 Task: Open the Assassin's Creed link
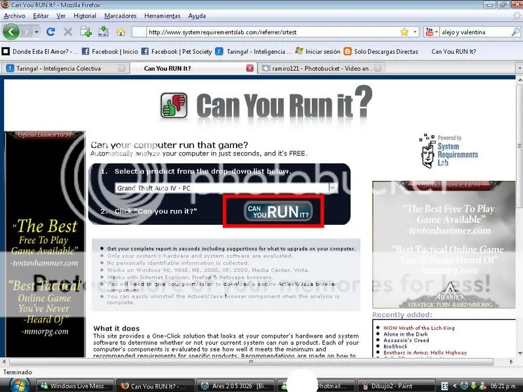pyautogui.click(x=406, y=340)
